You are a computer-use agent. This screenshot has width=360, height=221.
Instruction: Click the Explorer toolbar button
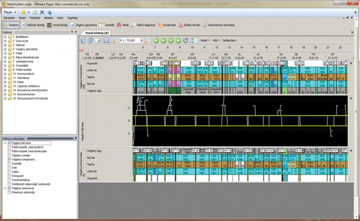11,25
